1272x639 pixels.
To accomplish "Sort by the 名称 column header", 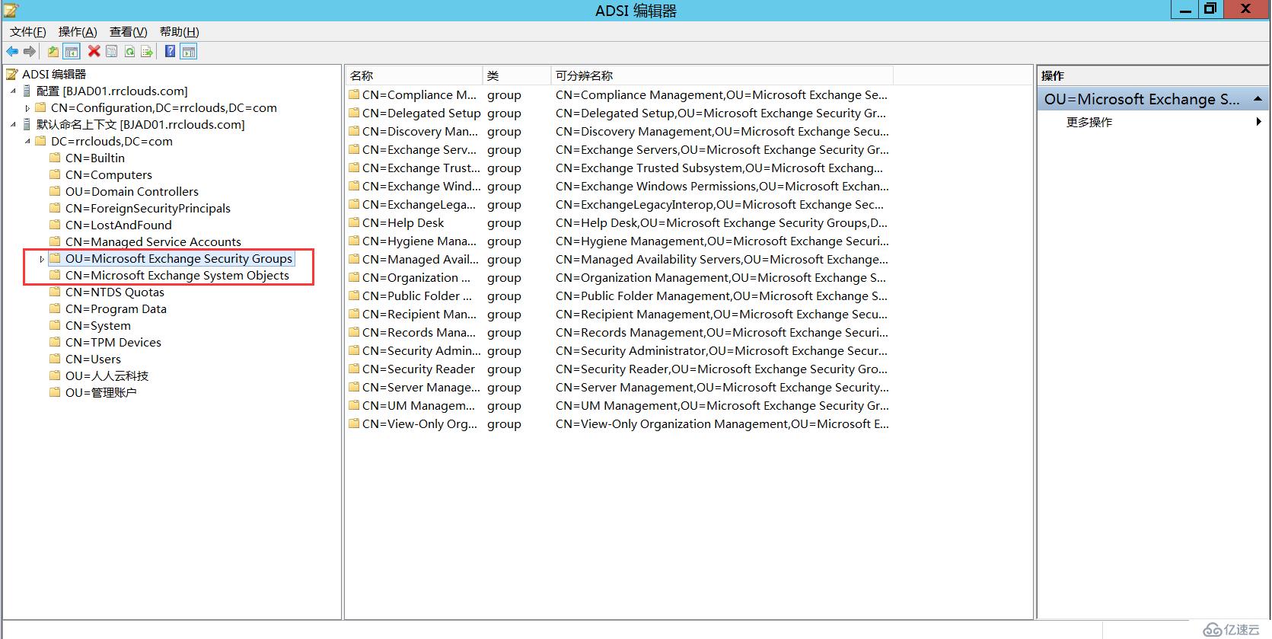I will click(x=414, y=75).
